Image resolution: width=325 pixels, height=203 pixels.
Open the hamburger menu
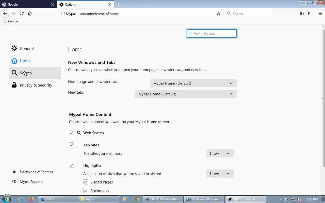click(320, 13)
